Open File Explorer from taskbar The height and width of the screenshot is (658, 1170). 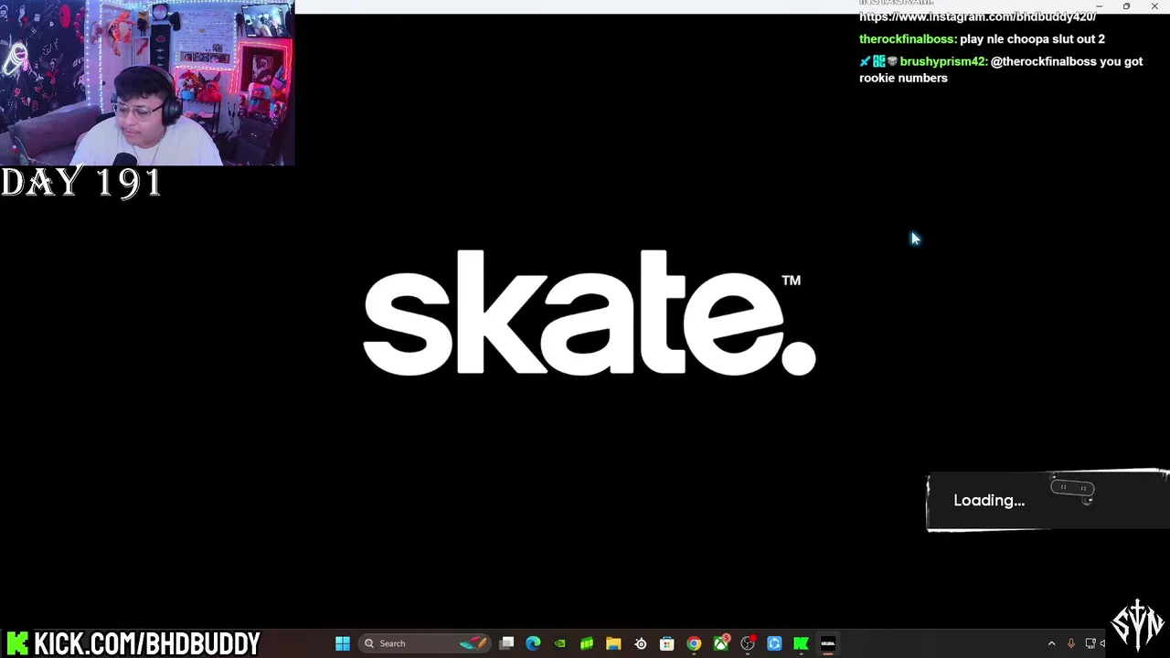[x=613, y=643]
